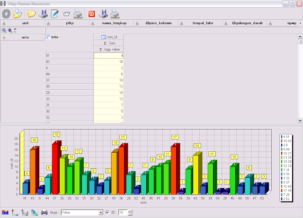Viewport: 303px width, 218px height.
Task: Toggle the 3D checkbox
Action: [107, 213]
